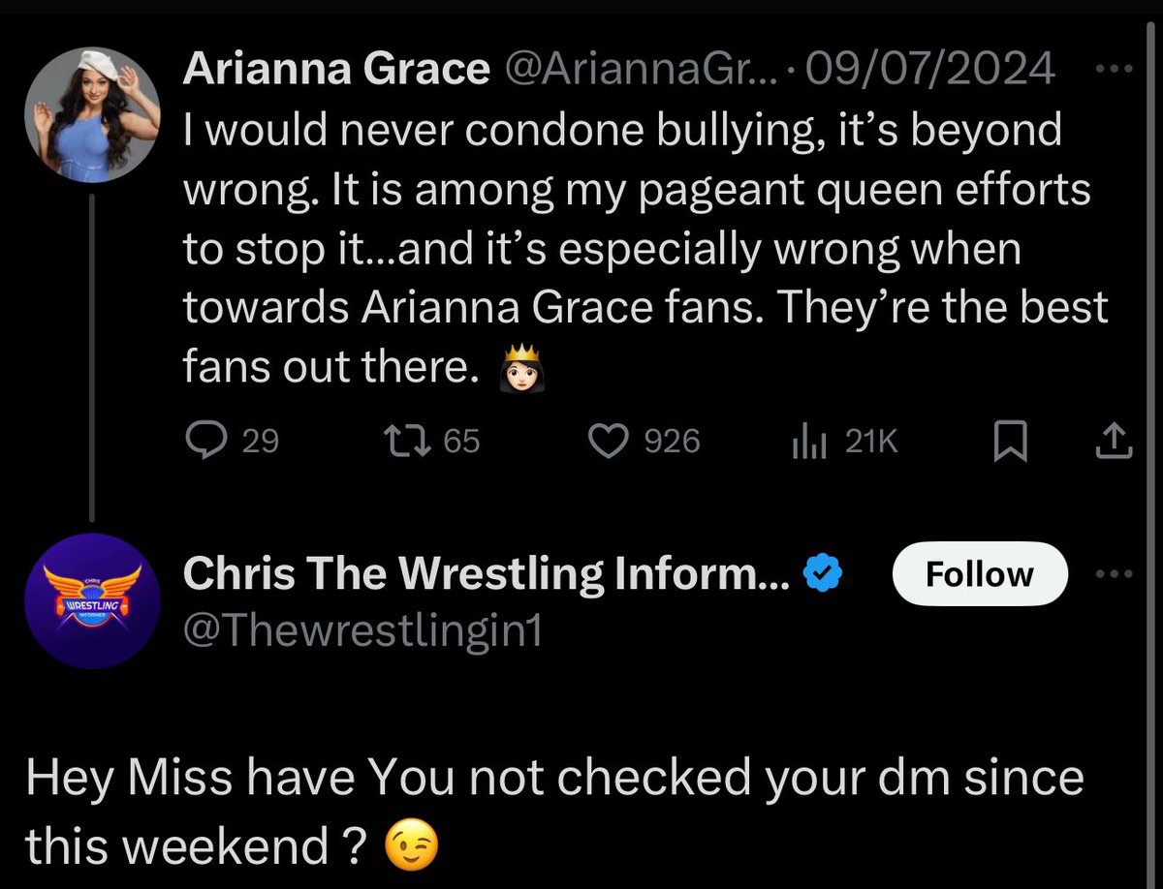Open the Wrestling Informer logo avatar

(x=90, y=599)
